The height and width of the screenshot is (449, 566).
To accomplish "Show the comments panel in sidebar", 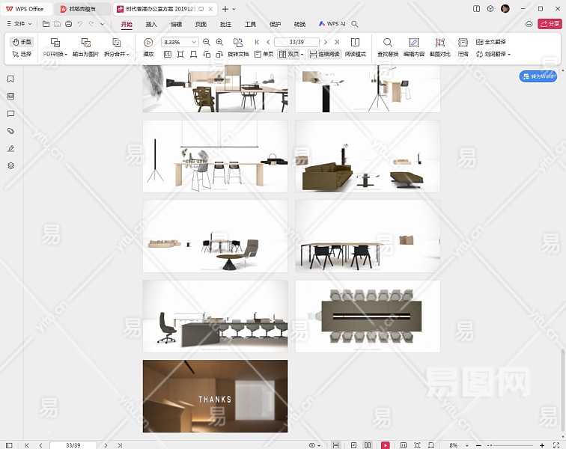I will (10, 114).
